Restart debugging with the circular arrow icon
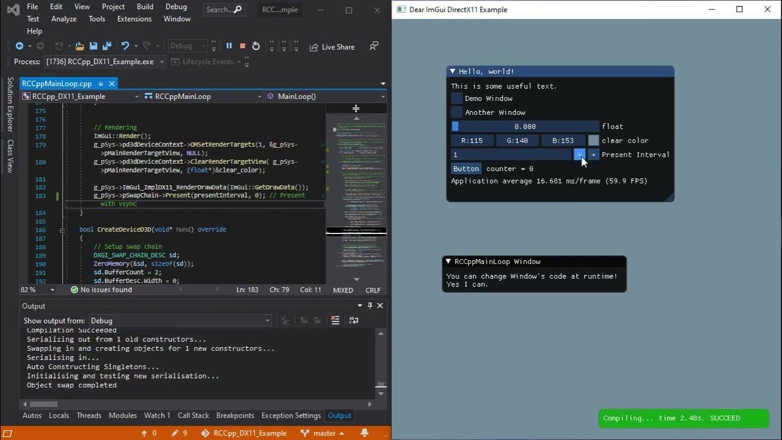Image resolution: width=782 pixels, height=440 pixels. [256, 46]
